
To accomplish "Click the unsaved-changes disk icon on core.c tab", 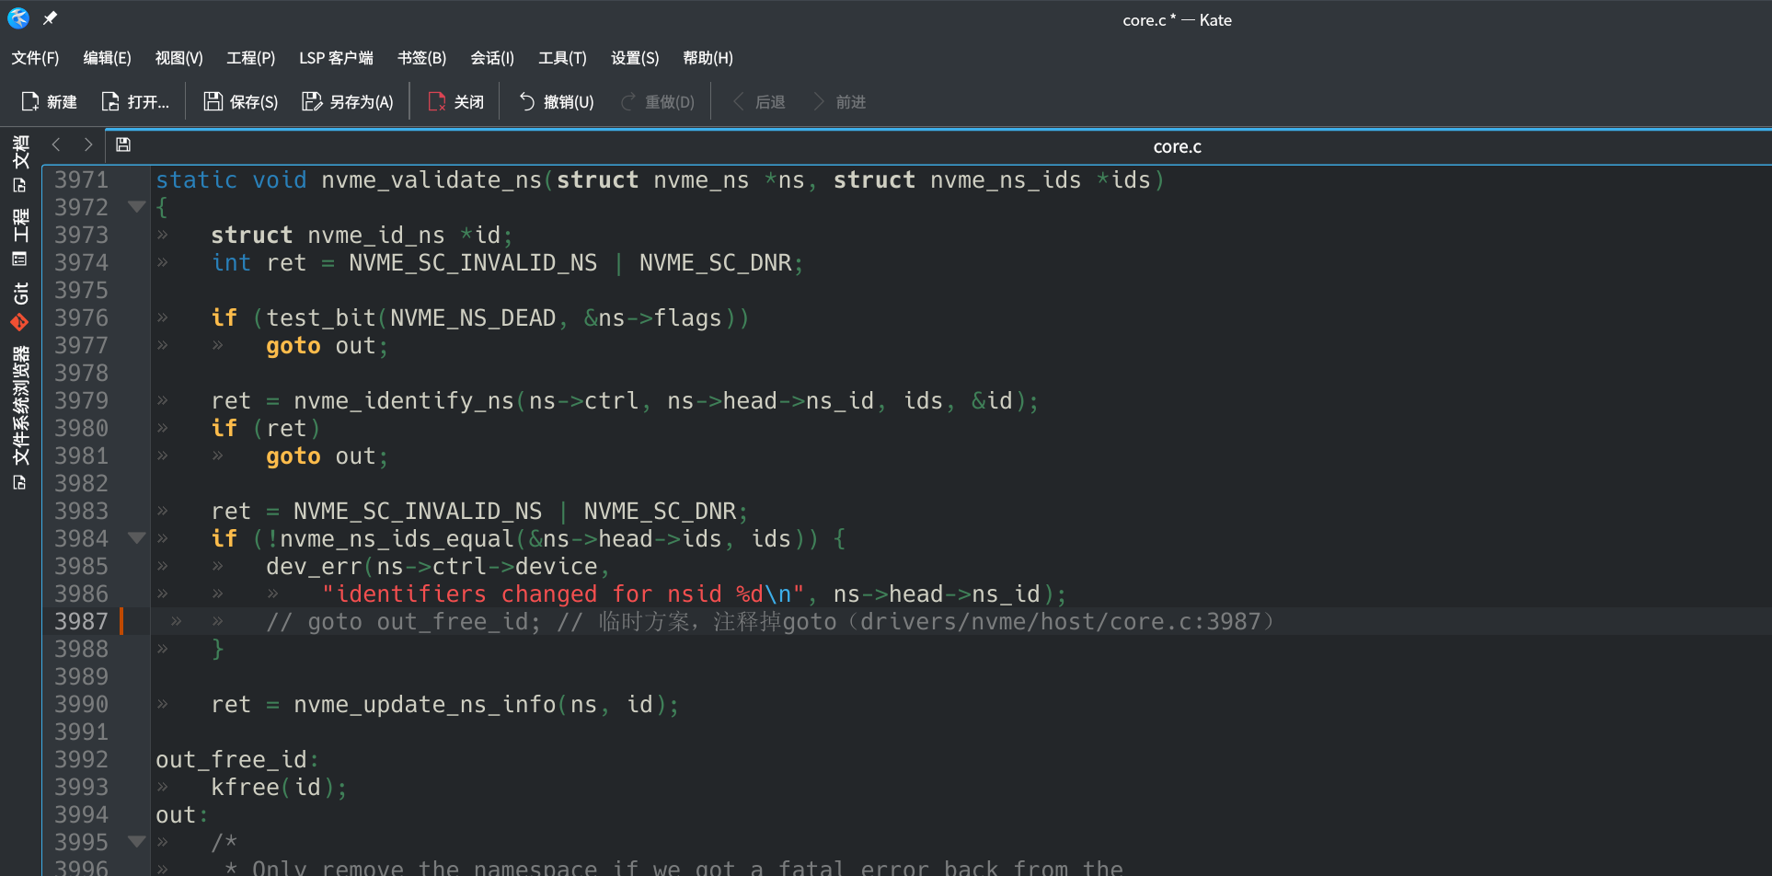I will pos(122,144).
